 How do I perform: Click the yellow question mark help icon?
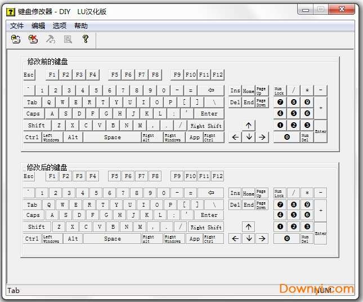click(86, 39)
